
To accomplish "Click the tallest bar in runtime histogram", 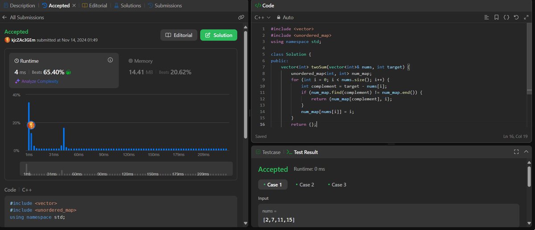I will click(x=29, y=127).
